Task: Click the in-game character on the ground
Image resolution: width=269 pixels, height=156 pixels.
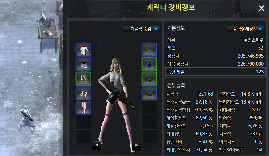Action: (x=26, y=118)
